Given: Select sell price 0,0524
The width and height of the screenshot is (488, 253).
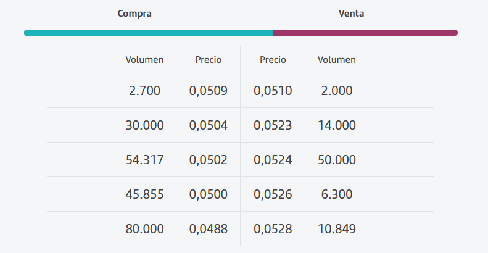Looking at the screenshot, I should click(273, 160).
